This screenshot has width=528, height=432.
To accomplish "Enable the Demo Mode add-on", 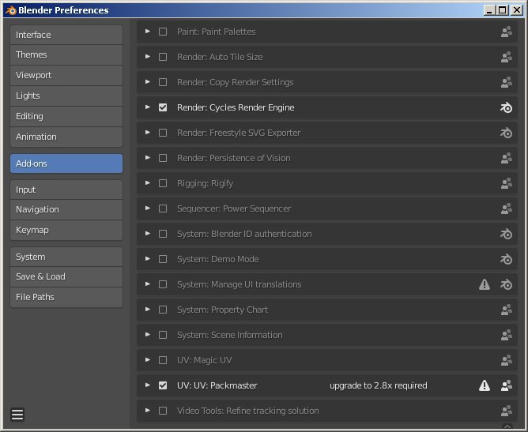I will (x=163, y=259).
